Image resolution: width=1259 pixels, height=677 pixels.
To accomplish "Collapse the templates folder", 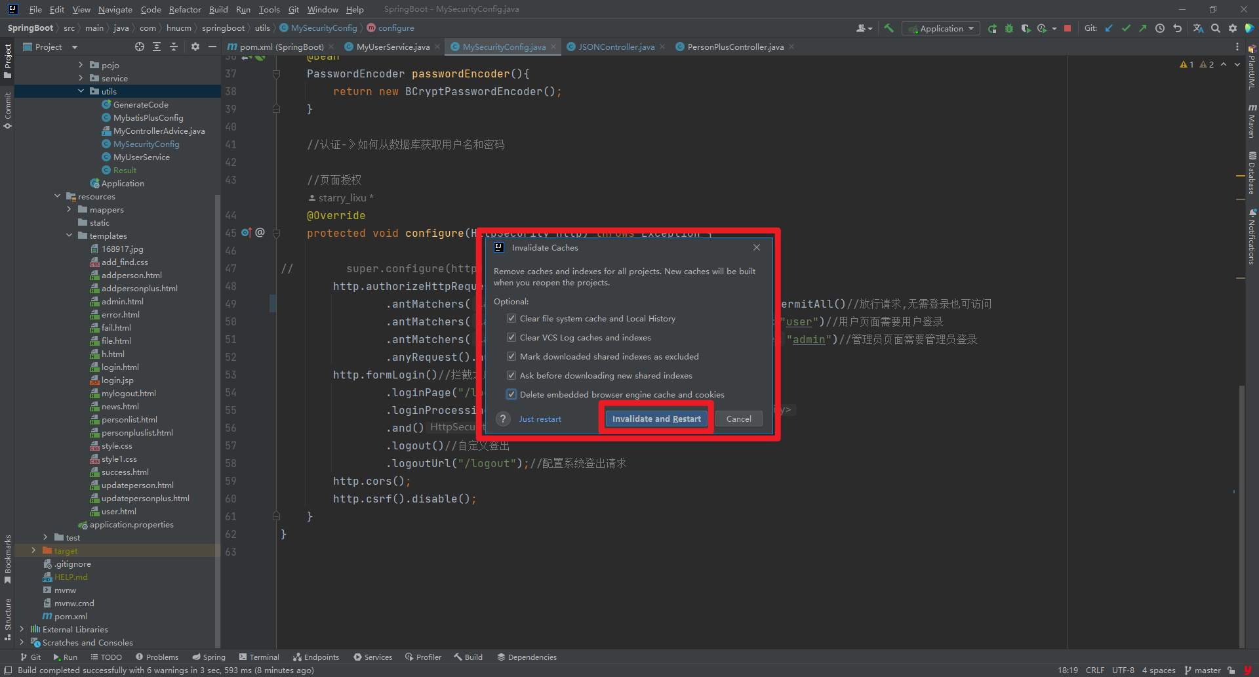I will pos(69,236).
